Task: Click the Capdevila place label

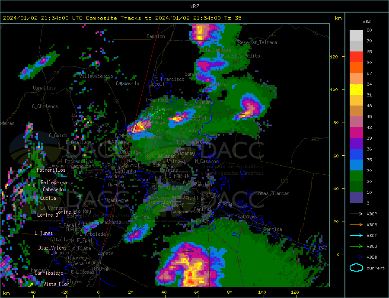Action: 128,83
